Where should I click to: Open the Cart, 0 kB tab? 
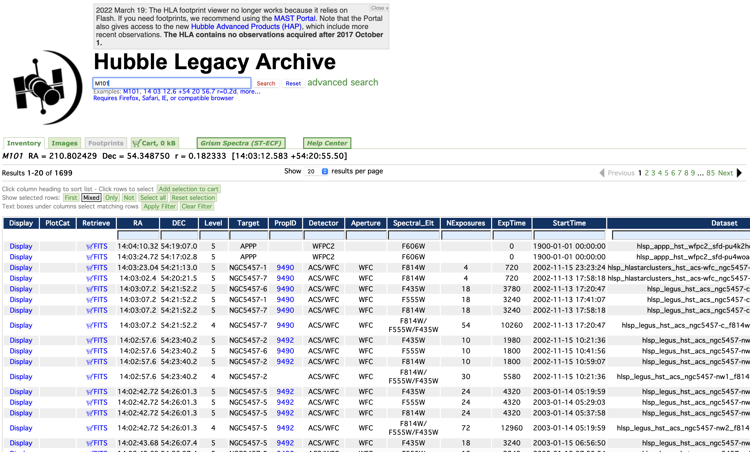pos(155,143)
